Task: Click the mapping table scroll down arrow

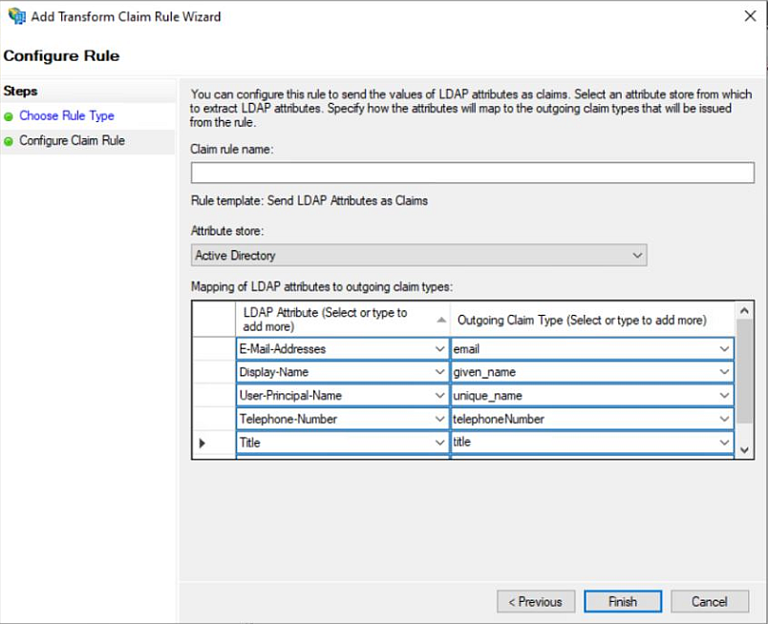Action: coord(745,448)
